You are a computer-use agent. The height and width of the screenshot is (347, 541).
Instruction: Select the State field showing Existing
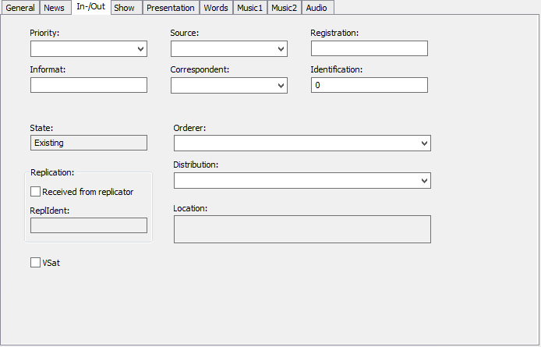pos(88,143)
